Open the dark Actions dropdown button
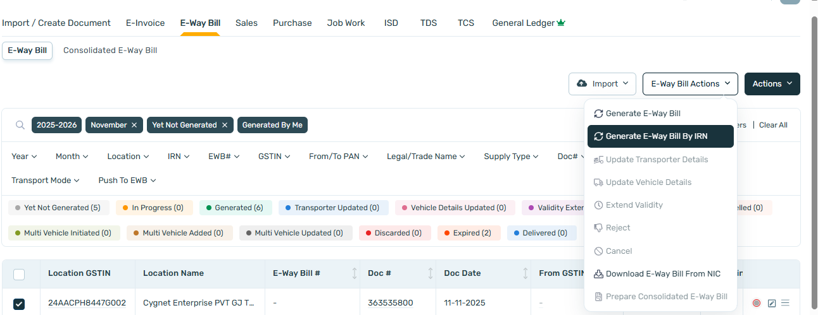818x315 pixels. [772, 84]
